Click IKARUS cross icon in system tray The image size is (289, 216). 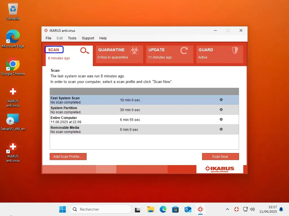[x=237, y=209]
